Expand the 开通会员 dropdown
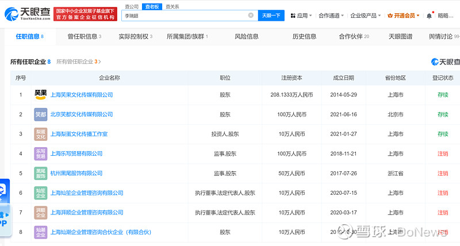 point(404,16)
